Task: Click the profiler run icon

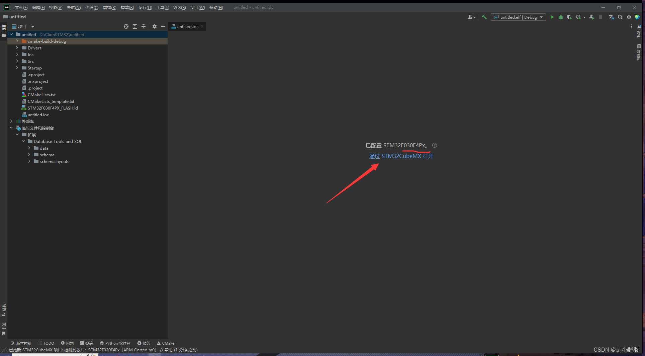Action: click(578, 17)
